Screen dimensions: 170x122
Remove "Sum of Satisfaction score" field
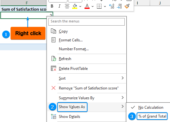tap(87, 88)
